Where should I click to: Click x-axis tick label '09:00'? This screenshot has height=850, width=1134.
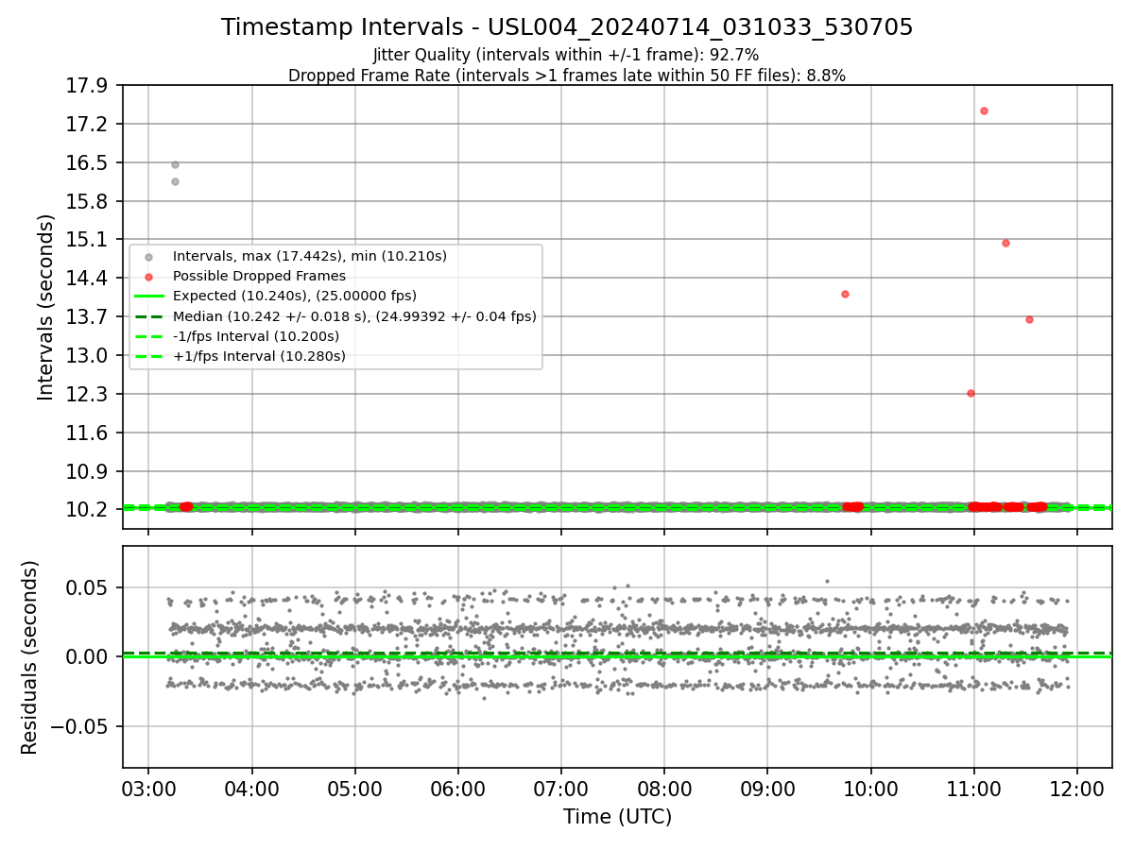tap(767, 788)
